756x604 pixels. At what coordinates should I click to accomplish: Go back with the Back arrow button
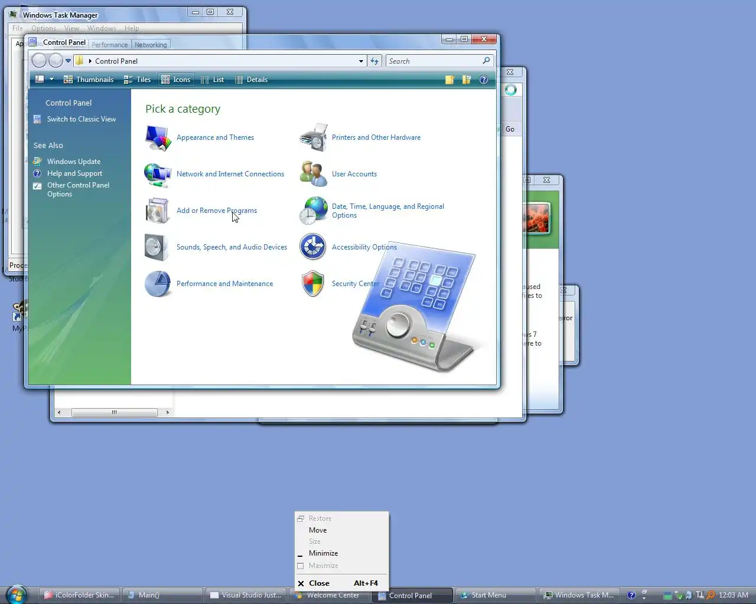click(39, 61)
